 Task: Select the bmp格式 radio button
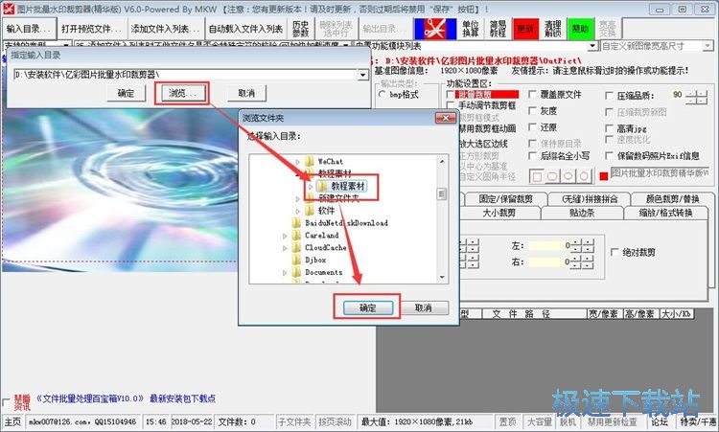coord(382,95)
